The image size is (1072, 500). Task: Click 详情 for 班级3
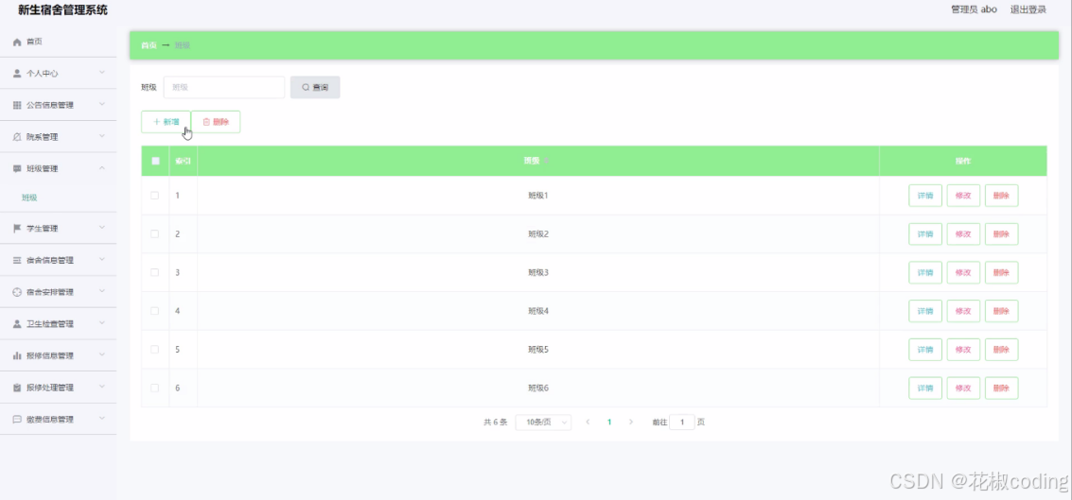pyautogui.click(x=925, y=272)
